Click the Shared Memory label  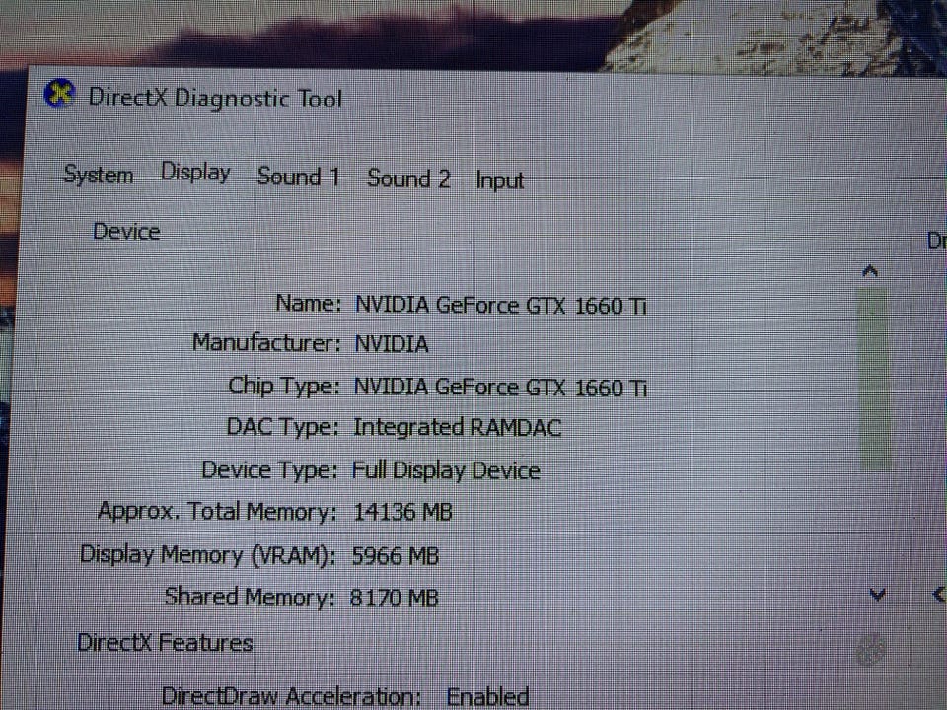[x=250, y=598]
